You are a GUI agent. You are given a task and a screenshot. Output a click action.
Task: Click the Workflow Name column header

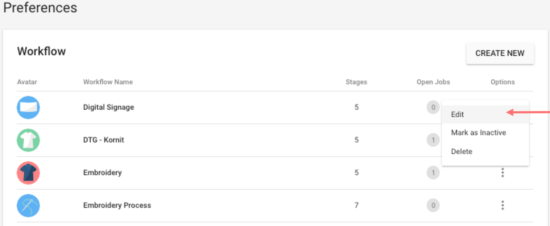point(108,82)
